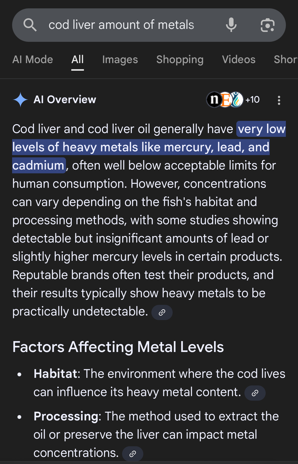Tap highlighted 'very low levels of heavy metals' text
This screenshot has width=298, height=464.
point(149,147)
